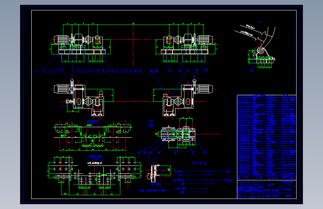
Task: Pick the bottom-left frame plan view
Action: point(95,176)
